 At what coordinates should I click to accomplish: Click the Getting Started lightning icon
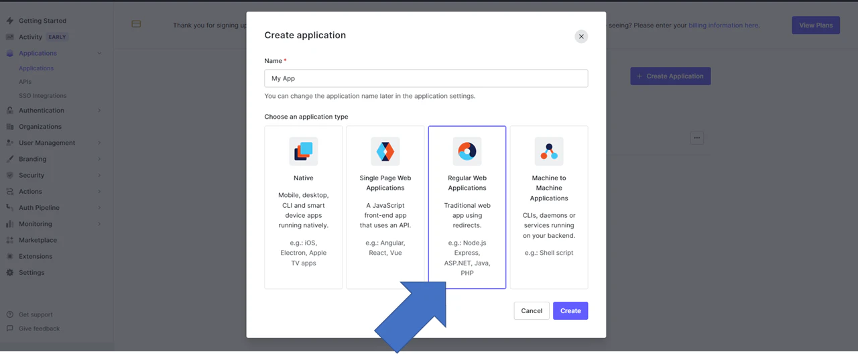coord(9,21)
